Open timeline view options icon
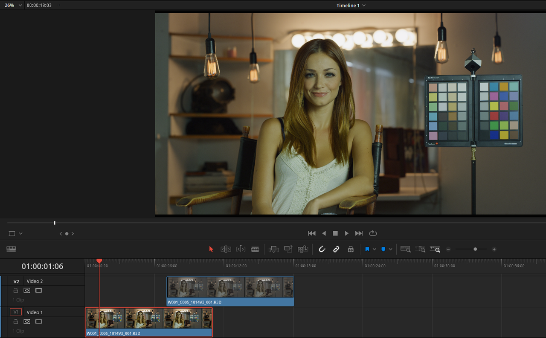This screenshot has width=546, height=338. click(x=11, y=249)
